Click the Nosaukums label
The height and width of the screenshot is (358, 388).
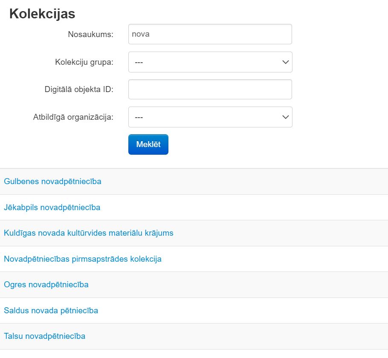click(x=90, y=35)
